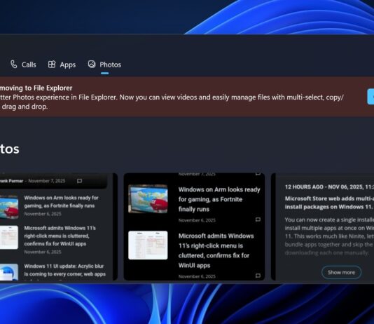
Task: Switch to the Apps tab
Action: [x=62, y=65]
